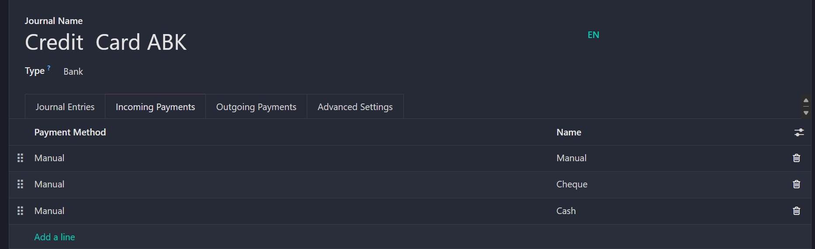Viewport: 815px width, 249px height.
Task: Open optional columns settings icon
Action: (799, 132)
